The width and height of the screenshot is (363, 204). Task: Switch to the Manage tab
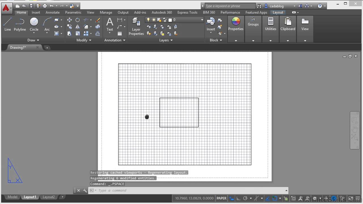click(106, 12)
